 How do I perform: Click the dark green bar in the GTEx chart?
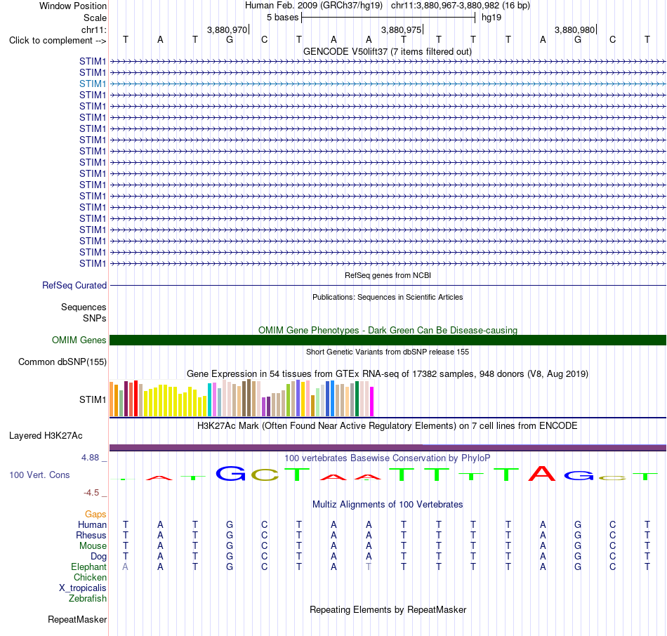(357, 399)
